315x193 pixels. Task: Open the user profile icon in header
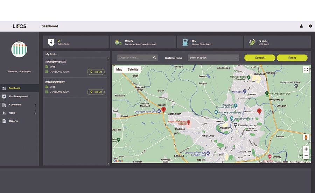pyautogui.click(x=301, y=26)
